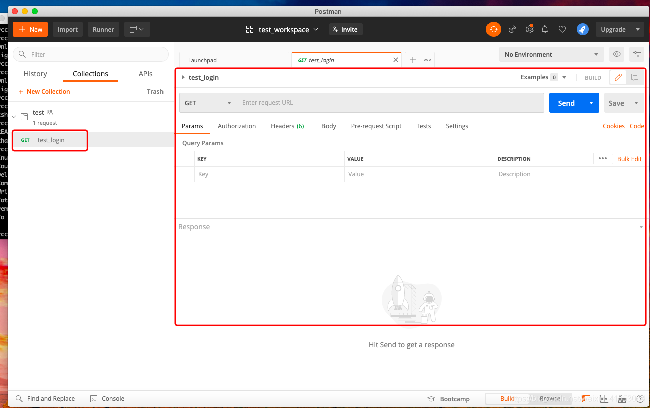Open the tab options ellipsis
Image resolution: width=650 pixels, height=408 pixels.
click(x=427, y=60)
